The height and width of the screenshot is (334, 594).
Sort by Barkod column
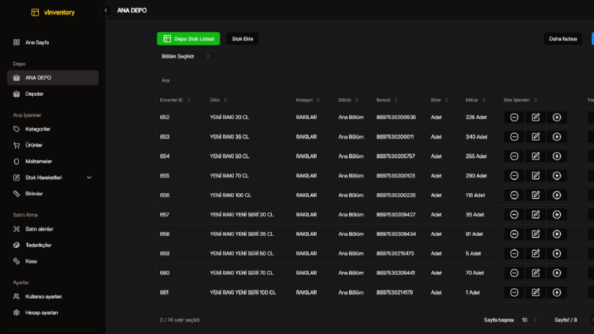(387, 100)
